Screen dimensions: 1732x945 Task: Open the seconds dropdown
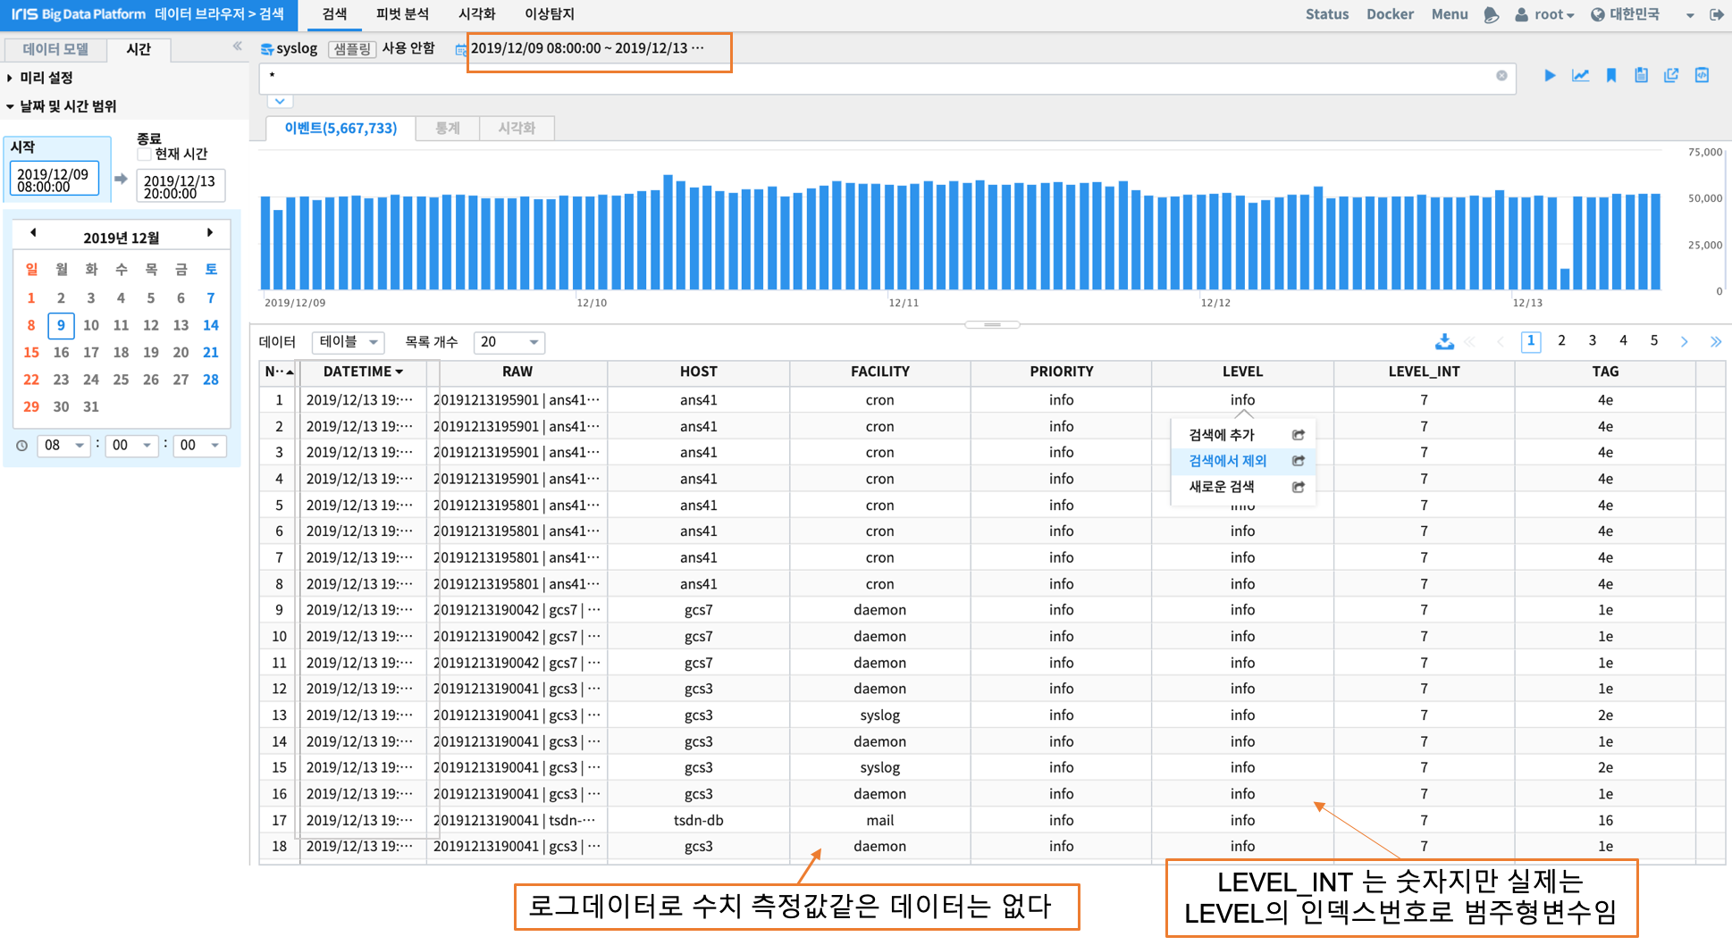[x=199, y=445]
